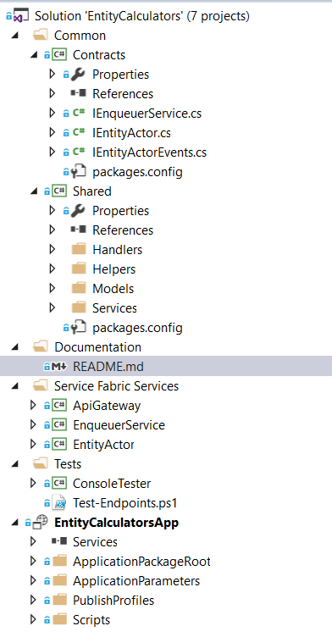
Task: Click the Handlers folder icon
Action: [79, 249]
